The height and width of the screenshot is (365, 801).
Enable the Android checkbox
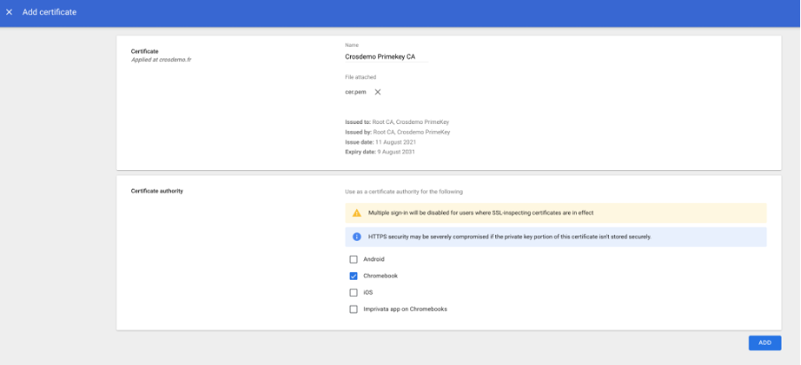click(354, 260)
